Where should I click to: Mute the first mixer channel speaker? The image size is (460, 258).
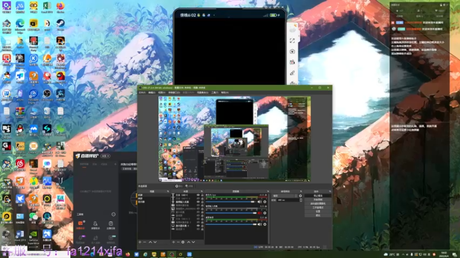(x=260, y=202)
